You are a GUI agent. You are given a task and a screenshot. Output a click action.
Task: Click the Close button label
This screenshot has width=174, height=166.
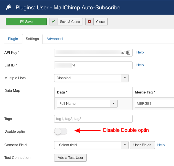tap(101, 22)
